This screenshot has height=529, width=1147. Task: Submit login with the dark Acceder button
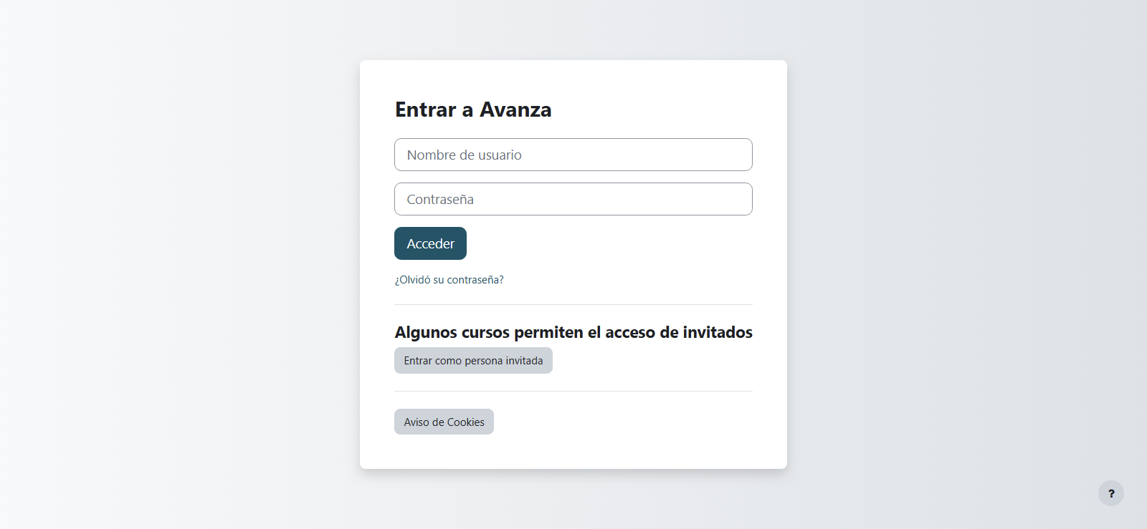coord(430,243)
